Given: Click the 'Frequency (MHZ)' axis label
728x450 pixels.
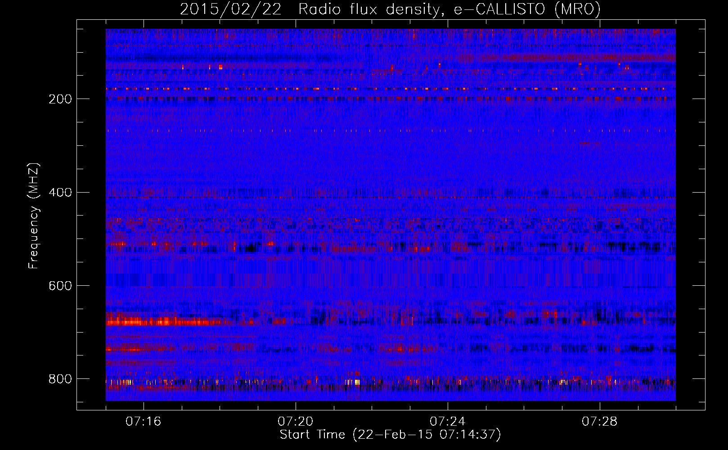Looking at the screenshot, I should click(x=34, y=216).
